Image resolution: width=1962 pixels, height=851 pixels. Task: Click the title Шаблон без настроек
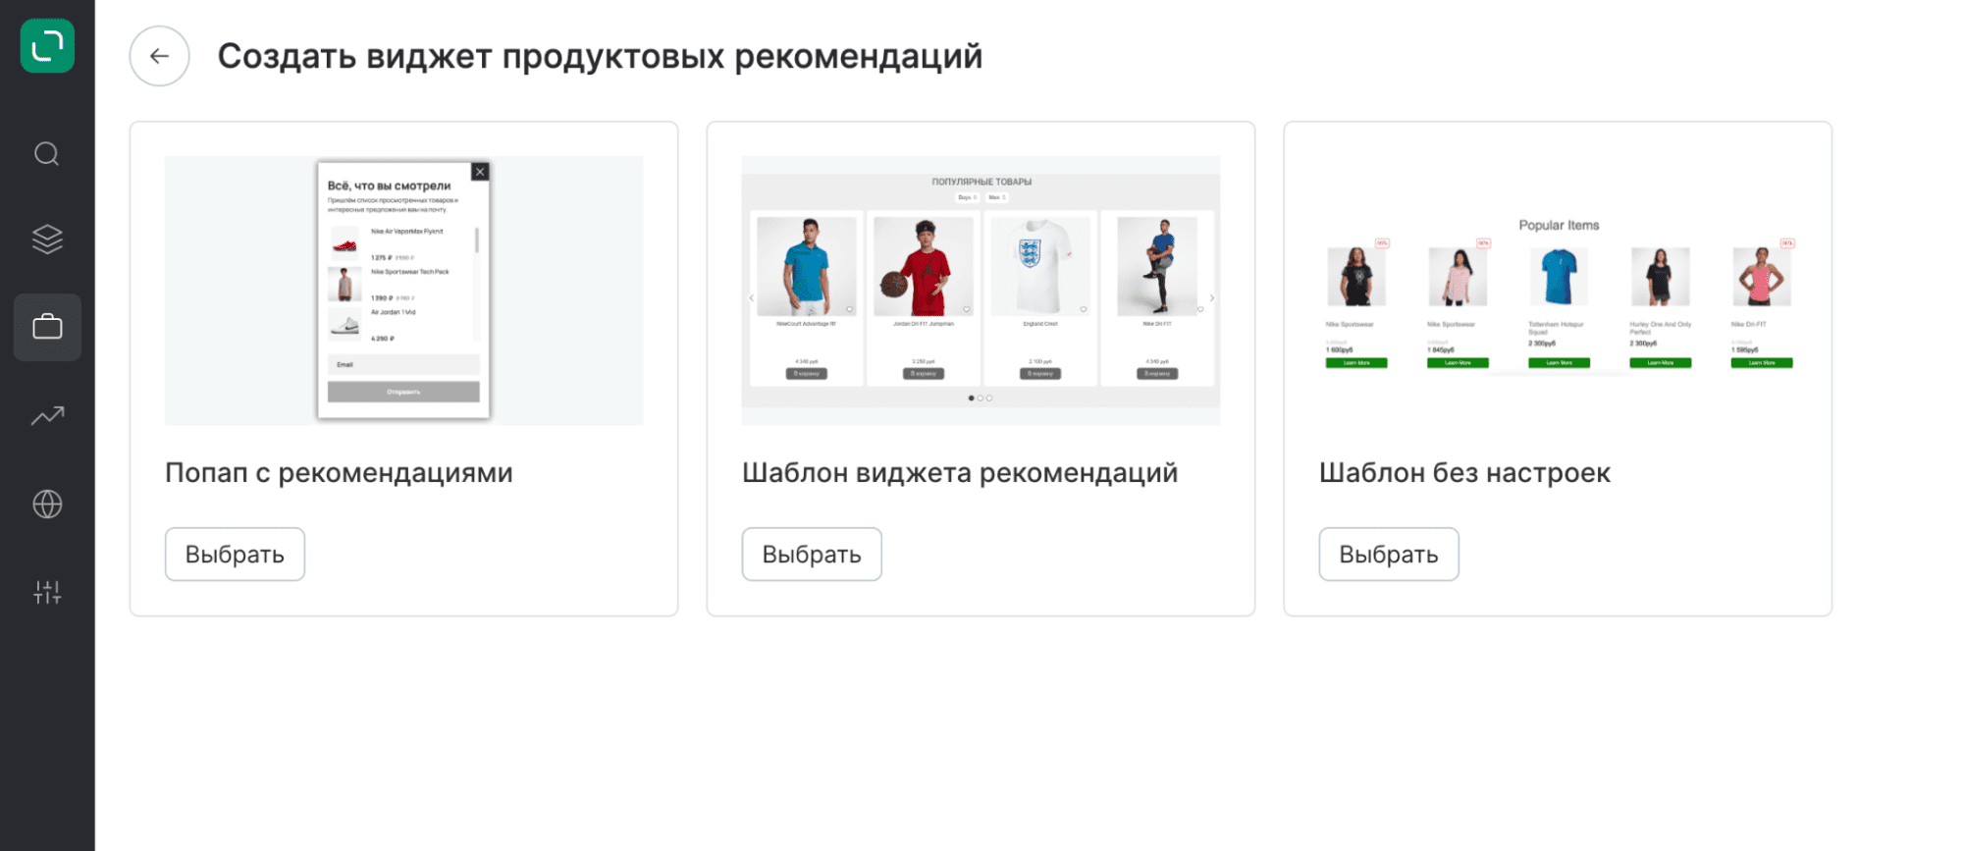(x=1463, y=472)
